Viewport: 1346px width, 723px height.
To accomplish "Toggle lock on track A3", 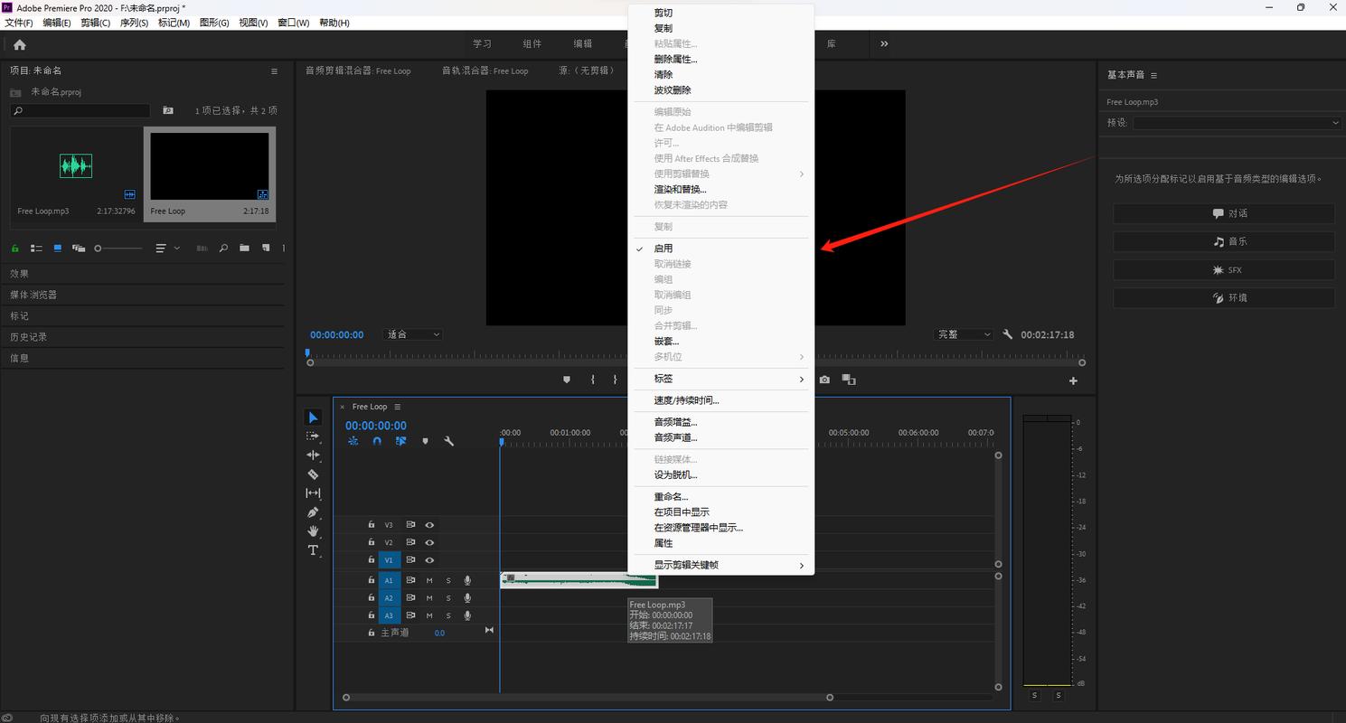I will (x=371, y=615).
